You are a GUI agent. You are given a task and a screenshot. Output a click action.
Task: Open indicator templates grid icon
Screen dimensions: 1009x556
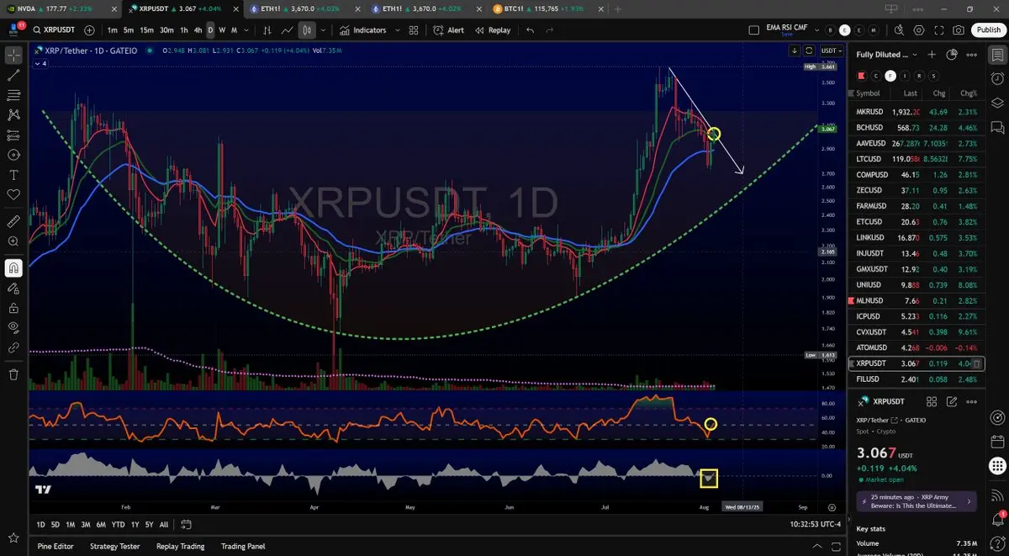coord(413,29)
